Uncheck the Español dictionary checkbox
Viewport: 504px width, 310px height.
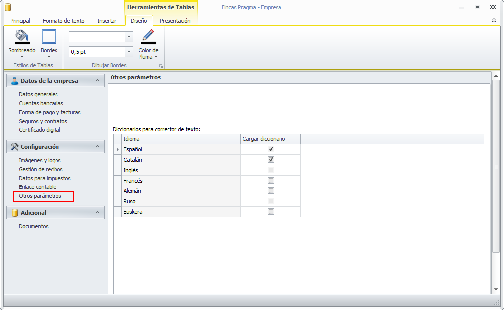(271, 149)
